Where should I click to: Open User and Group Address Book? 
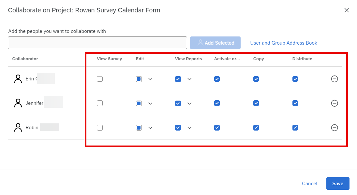coord(283,43)
